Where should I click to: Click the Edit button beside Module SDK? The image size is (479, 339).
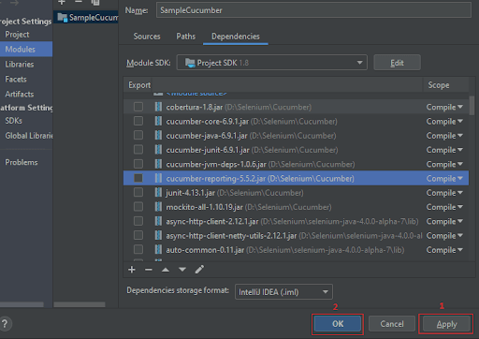click(x=397, y=63)
